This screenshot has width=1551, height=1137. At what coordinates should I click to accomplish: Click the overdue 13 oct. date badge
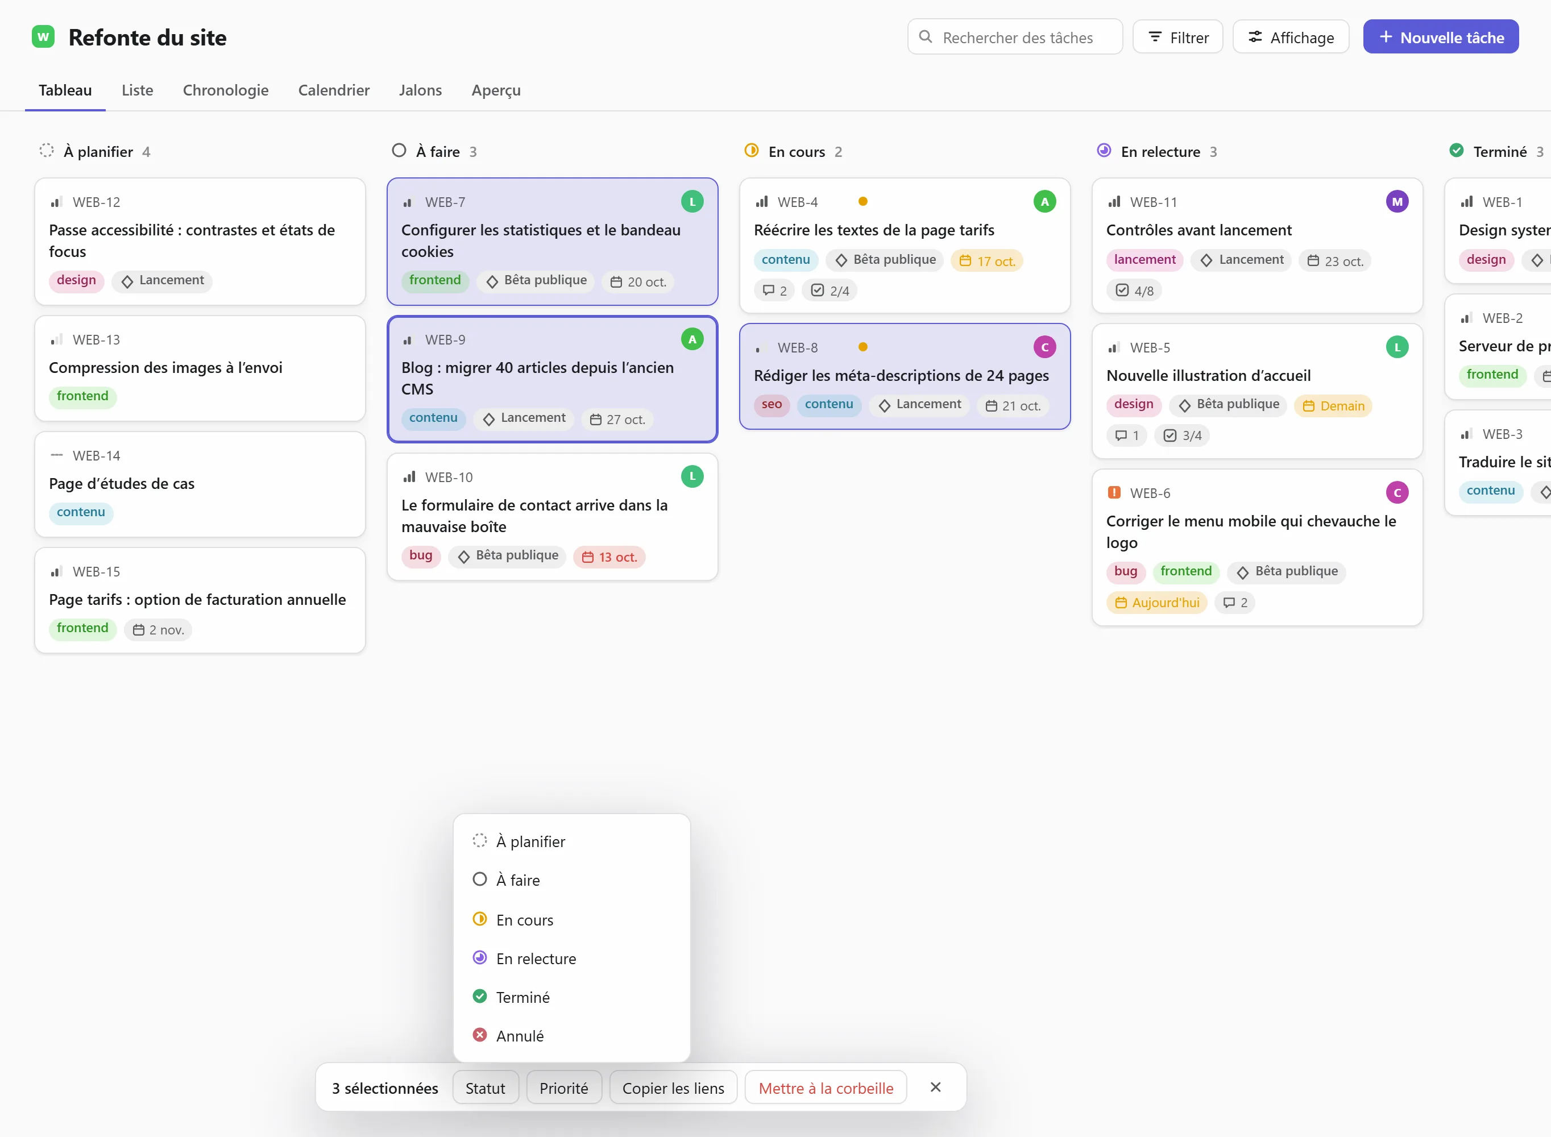[609, 558]
